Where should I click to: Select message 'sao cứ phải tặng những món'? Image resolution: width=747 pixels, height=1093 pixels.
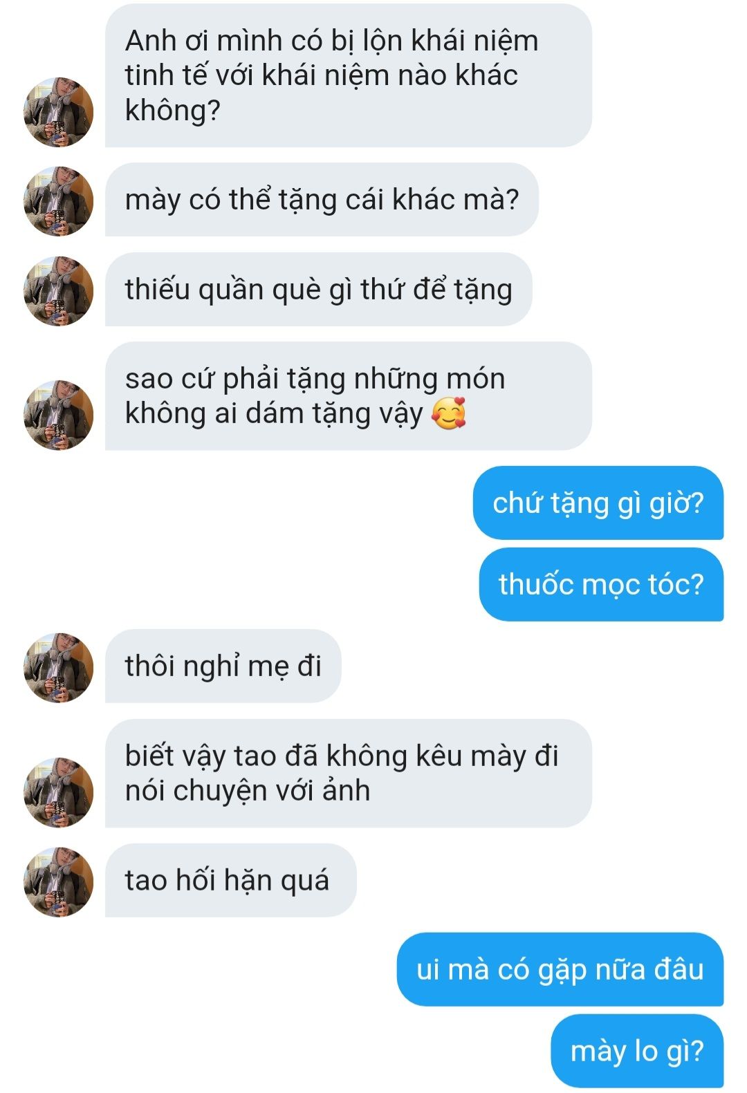pyautogui.click(x=349, y=396)
